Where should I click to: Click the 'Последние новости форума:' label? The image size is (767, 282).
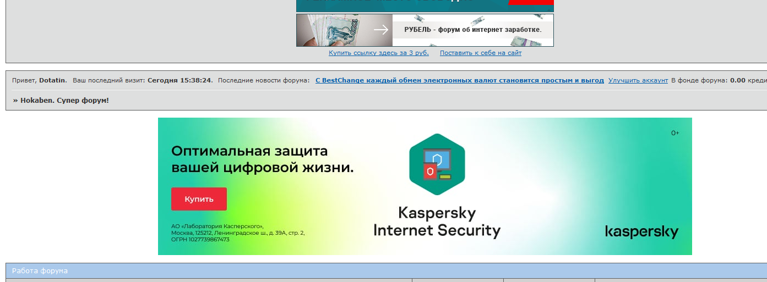pos(264,80)
